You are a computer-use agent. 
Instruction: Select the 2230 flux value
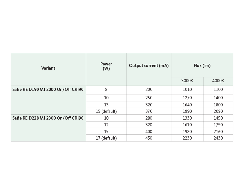(187, 138)
